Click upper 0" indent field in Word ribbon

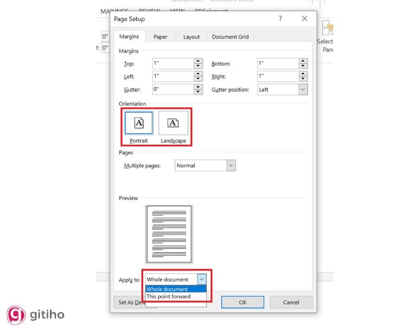[x=105, y=36]
